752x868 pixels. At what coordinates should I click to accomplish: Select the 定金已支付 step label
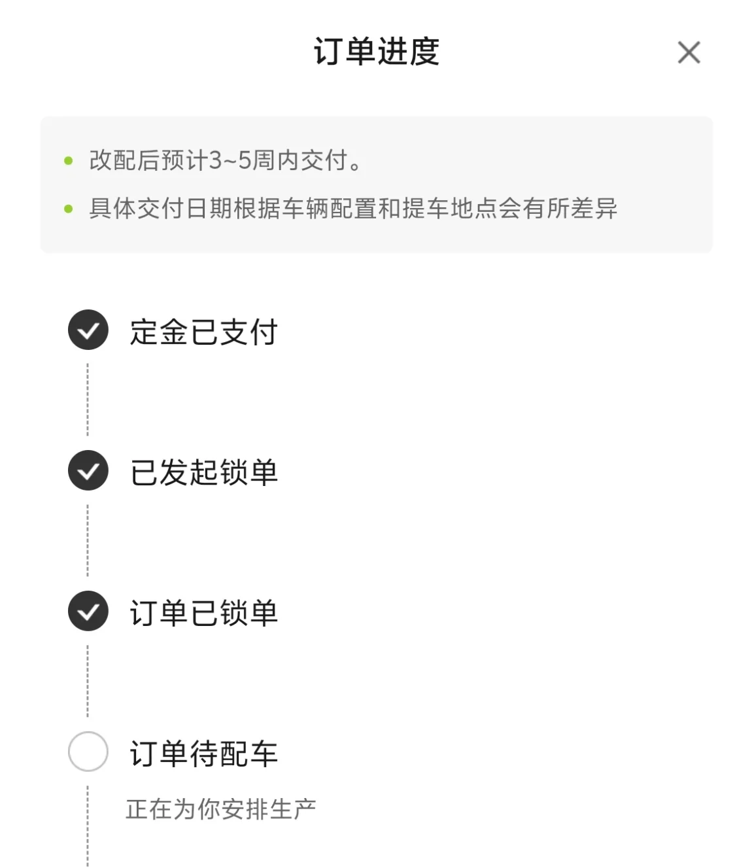204,331
